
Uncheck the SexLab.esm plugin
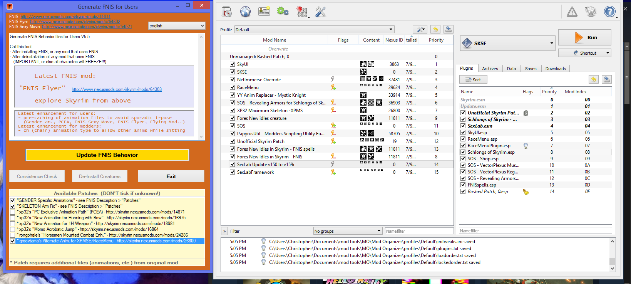(x=463, y=126)
